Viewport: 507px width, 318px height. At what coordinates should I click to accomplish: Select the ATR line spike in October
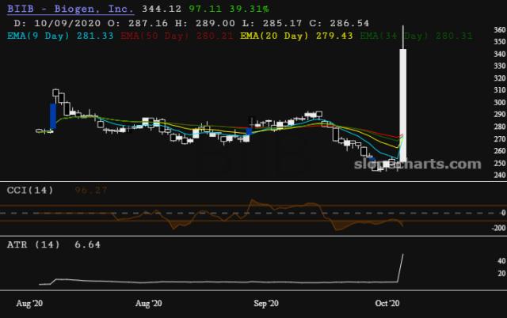(x=401, y=268)
